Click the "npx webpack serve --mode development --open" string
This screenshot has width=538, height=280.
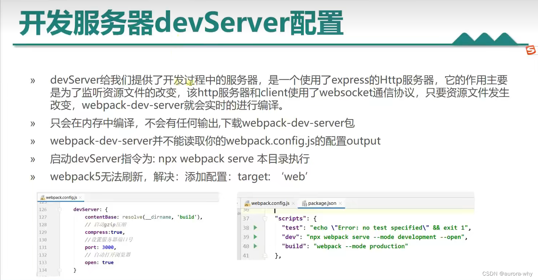click(386, 237)
